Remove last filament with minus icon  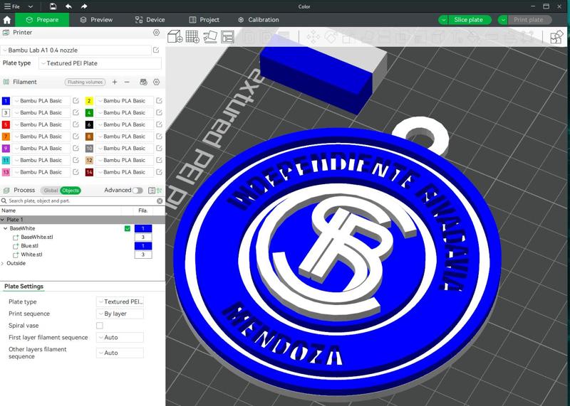click(127, 82)
